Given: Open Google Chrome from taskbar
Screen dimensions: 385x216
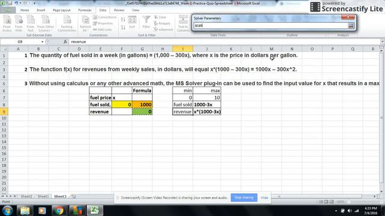Looking at the screenshot, I should pyautogui.click(x=59, y=211).
